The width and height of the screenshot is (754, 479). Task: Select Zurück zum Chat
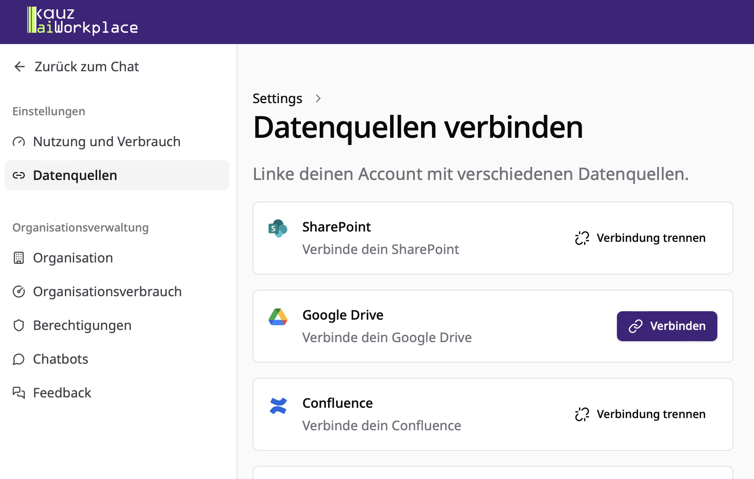pyautogui.click(x=86, y=67)
